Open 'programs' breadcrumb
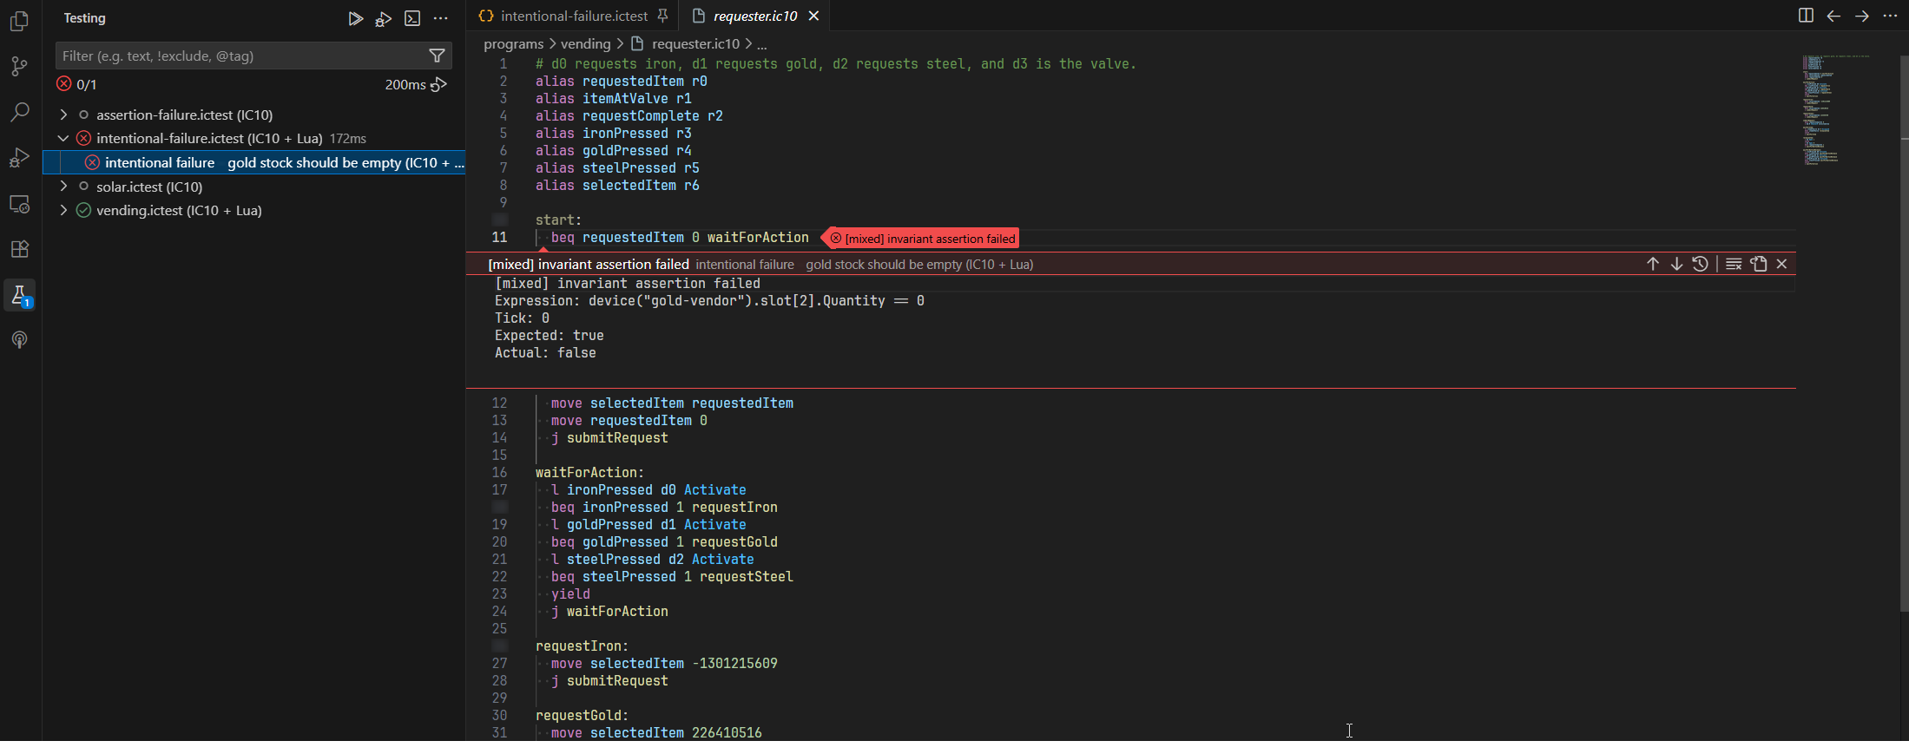Viewport: 1909px width, 754px height. 513,43
